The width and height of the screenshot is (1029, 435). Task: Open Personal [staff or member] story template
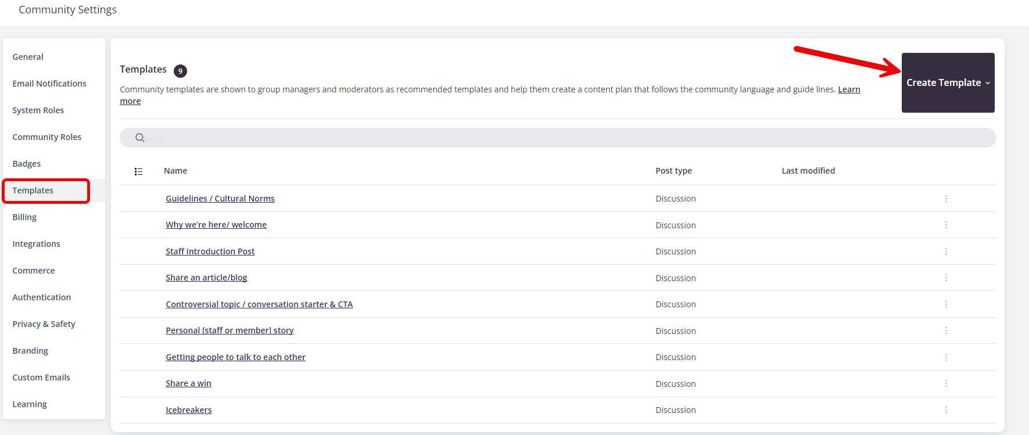click(230, 330)
